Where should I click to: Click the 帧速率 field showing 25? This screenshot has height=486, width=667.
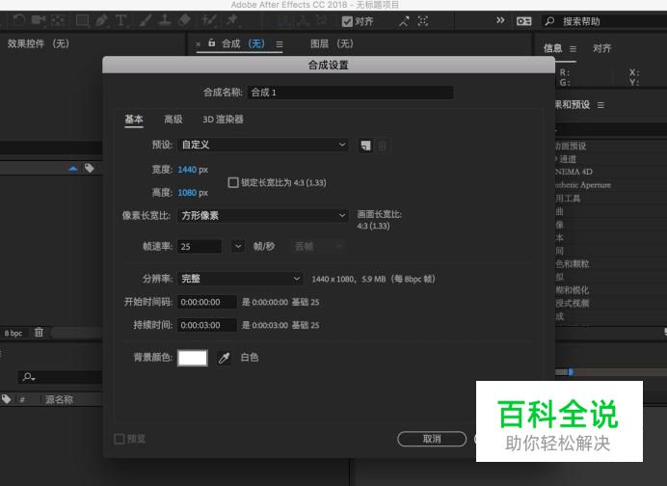pos(200,247)
